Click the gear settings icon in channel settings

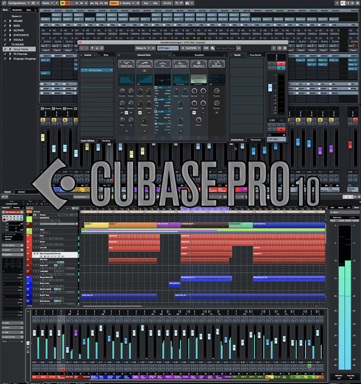coord(285,48)
